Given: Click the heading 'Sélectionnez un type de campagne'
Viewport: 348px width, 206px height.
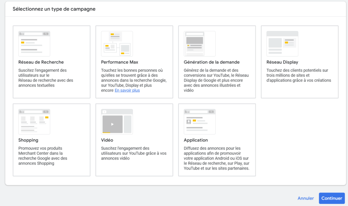Looking at the screenshot, I should coord(54,9).
